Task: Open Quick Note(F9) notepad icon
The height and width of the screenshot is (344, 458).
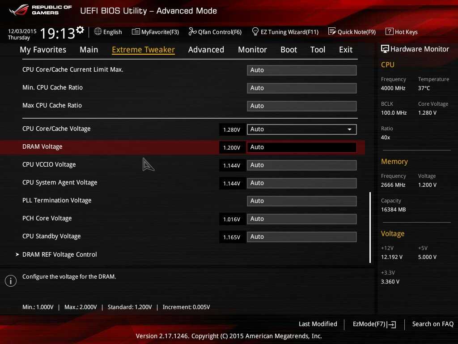Action: 332,32
